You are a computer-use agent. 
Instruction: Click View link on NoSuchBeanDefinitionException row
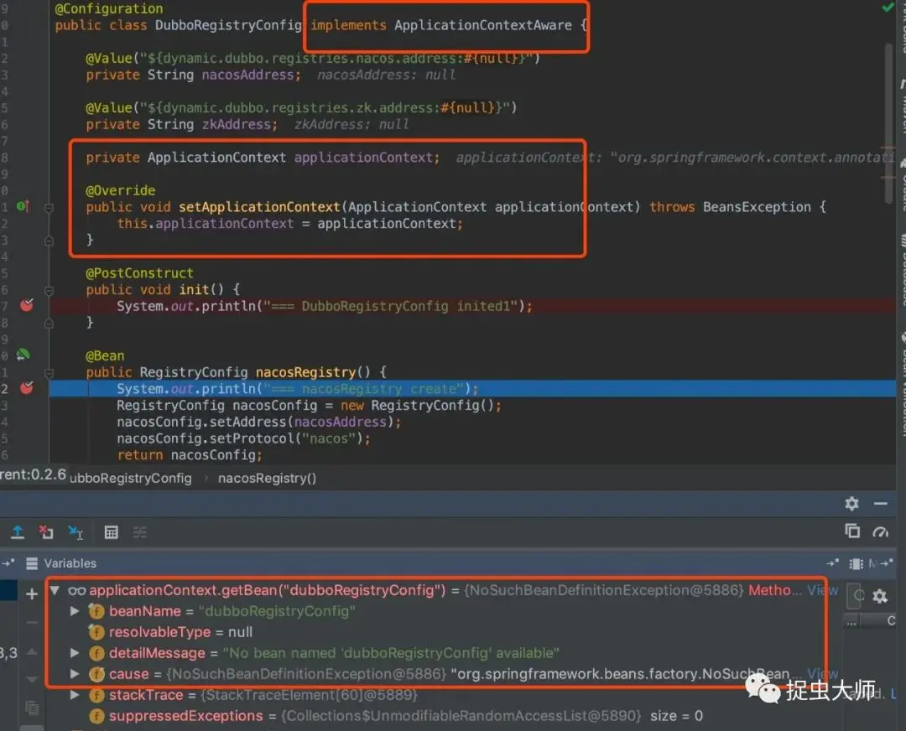[x=822, y=590]
